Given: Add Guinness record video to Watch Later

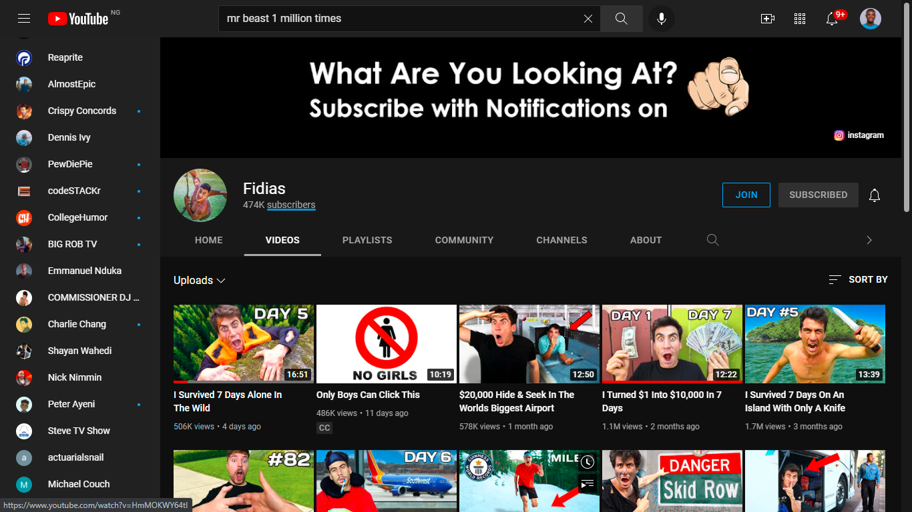Looking at the screenshot, I should click(x=588, y=462).
